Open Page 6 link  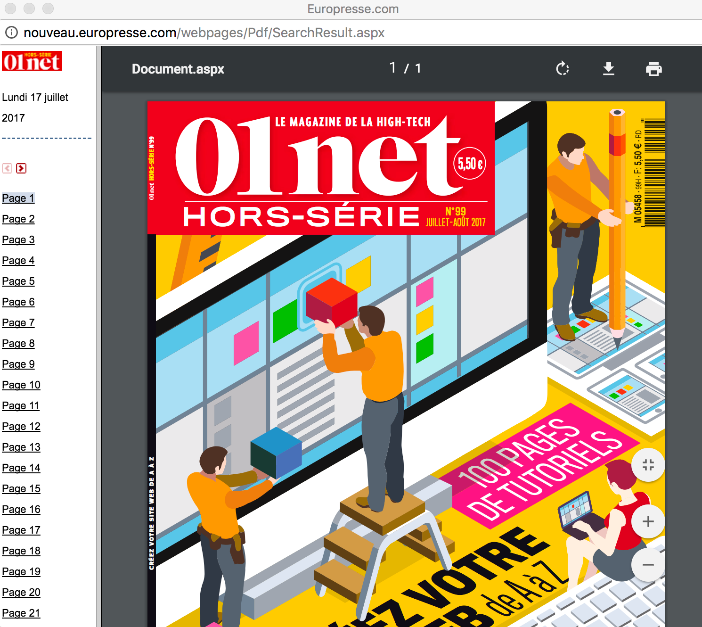pyautogui.click(x=18, y=302)
